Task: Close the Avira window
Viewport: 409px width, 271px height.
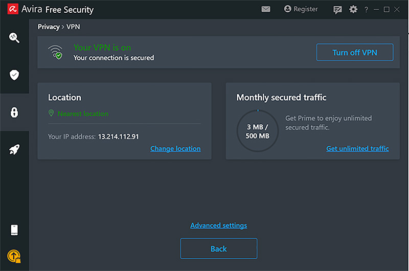Action: coord(397,9)
